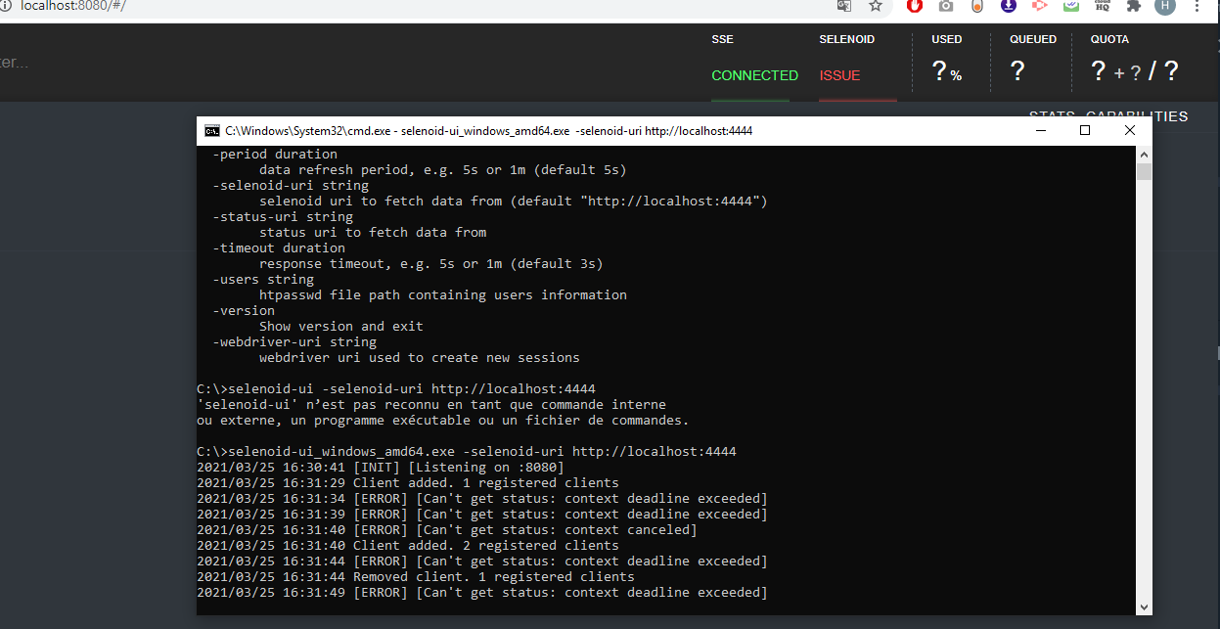
Task: Click the selenoid-ui_windows_amd64.exe command line
Action: (467, 452)
